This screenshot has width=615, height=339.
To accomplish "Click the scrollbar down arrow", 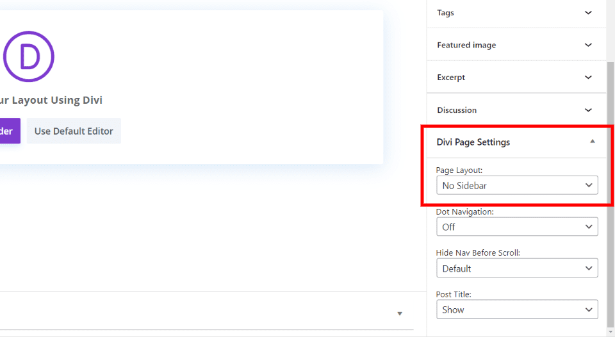I will tap(611, 333).
